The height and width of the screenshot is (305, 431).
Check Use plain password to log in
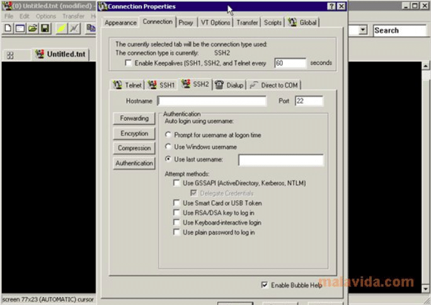[176, 232]
